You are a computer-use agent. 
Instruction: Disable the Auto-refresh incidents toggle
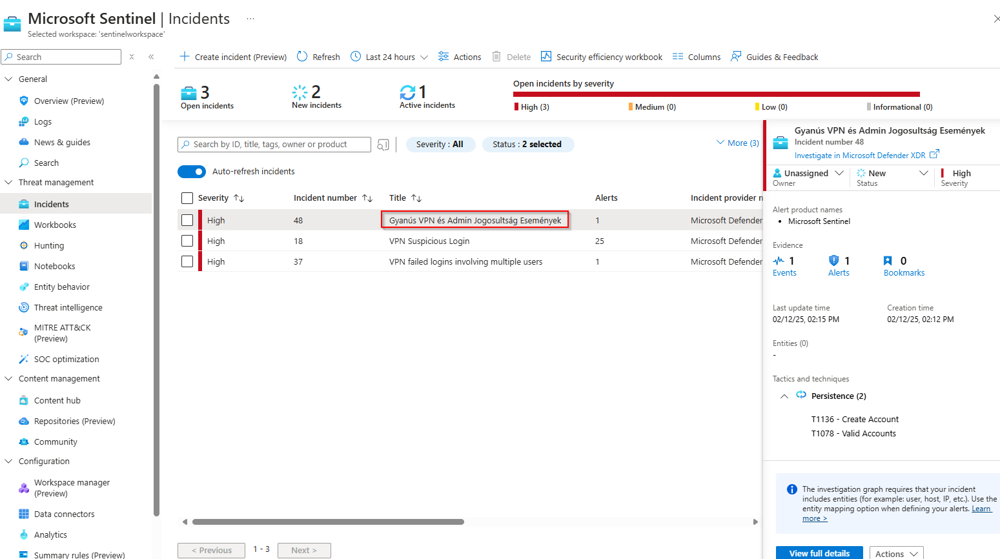click(x=192, y=172)
